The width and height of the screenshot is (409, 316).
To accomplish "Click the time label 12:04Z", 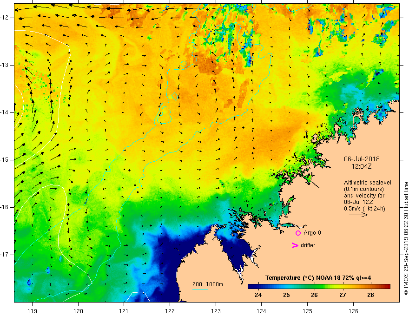I will (x=361, y=166).
